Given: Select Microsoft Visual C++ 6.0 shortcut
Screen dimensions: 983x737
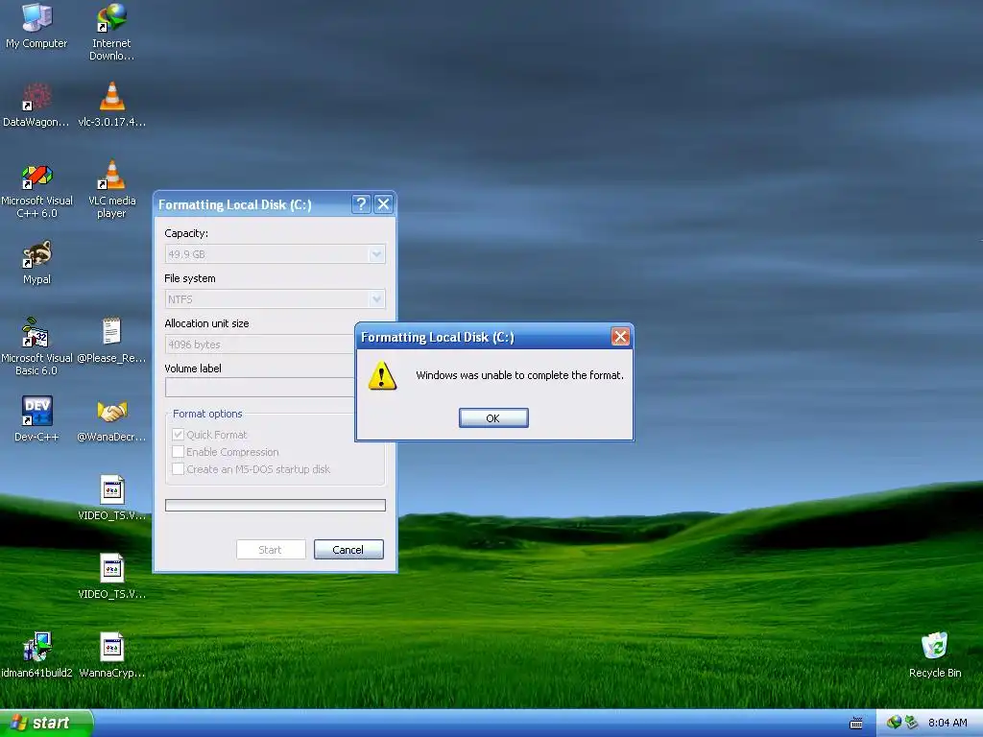Looking at the screenshot, I should [36, 189].
